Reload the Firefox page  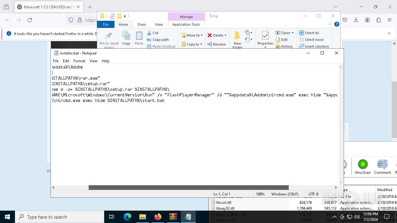pos(30,20)
